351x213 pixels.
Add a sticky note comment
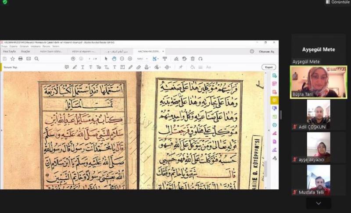(x=67, y=67)
